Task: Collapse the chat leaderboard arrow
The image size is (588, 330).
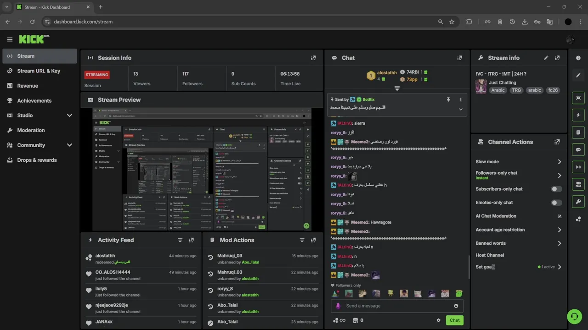Action: [397, 88]
